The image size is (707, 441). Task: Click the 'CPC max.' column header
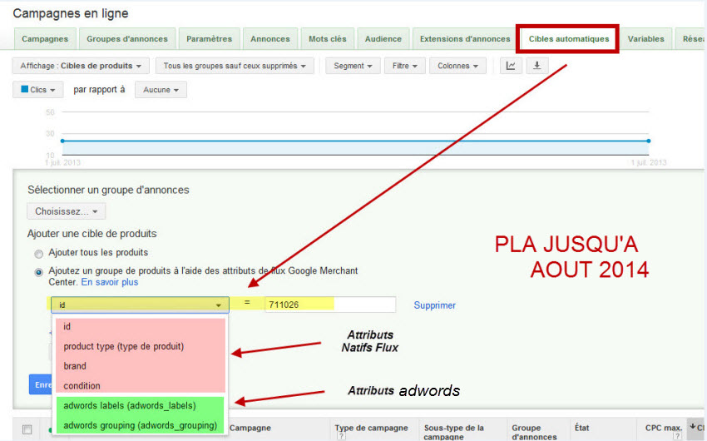coord(664,428)
